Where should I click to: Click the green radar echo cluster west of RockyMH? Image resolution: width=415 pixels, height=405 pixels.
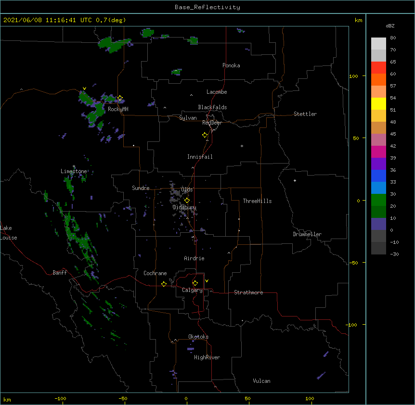(94, 108)
